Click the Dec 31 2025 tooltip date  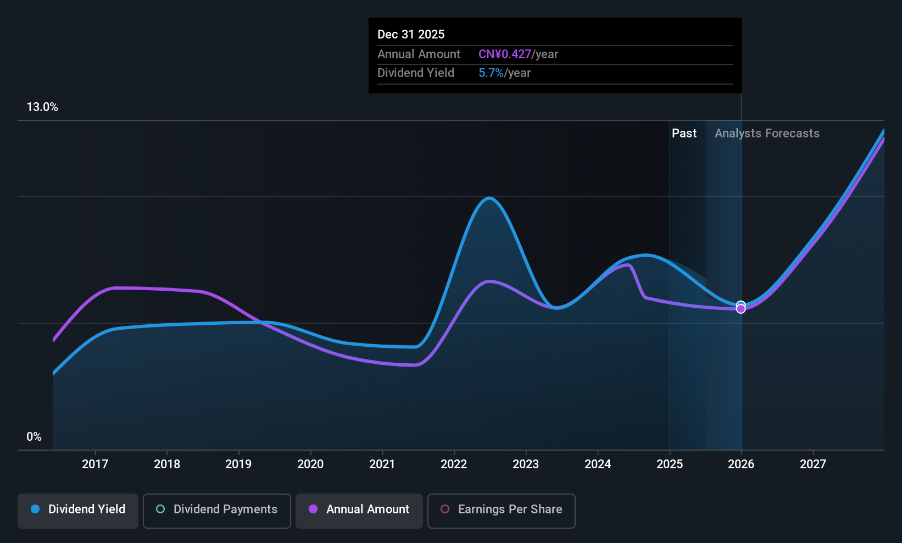coord(411,35)
